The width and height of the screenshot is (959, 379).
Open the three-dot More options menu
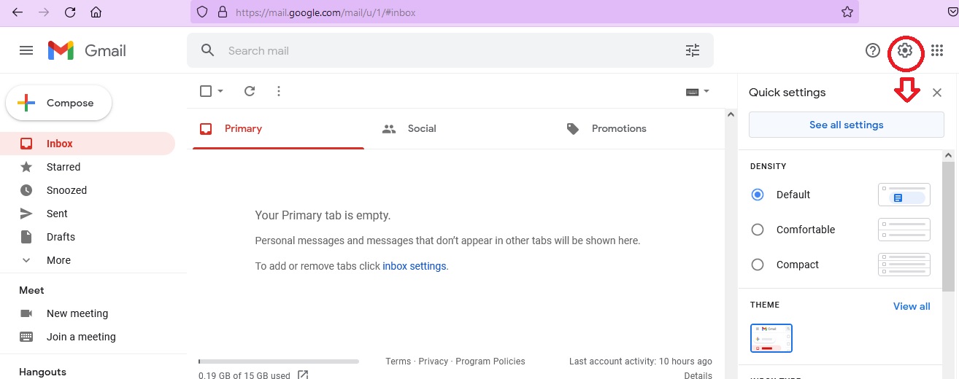click(279, 91)
